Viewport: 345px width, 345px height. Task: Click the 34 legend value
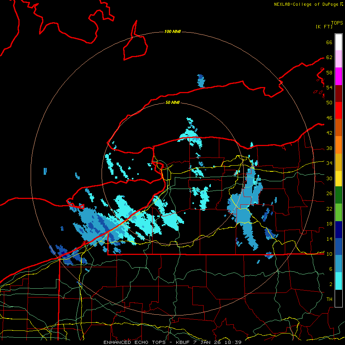(329, 163)
